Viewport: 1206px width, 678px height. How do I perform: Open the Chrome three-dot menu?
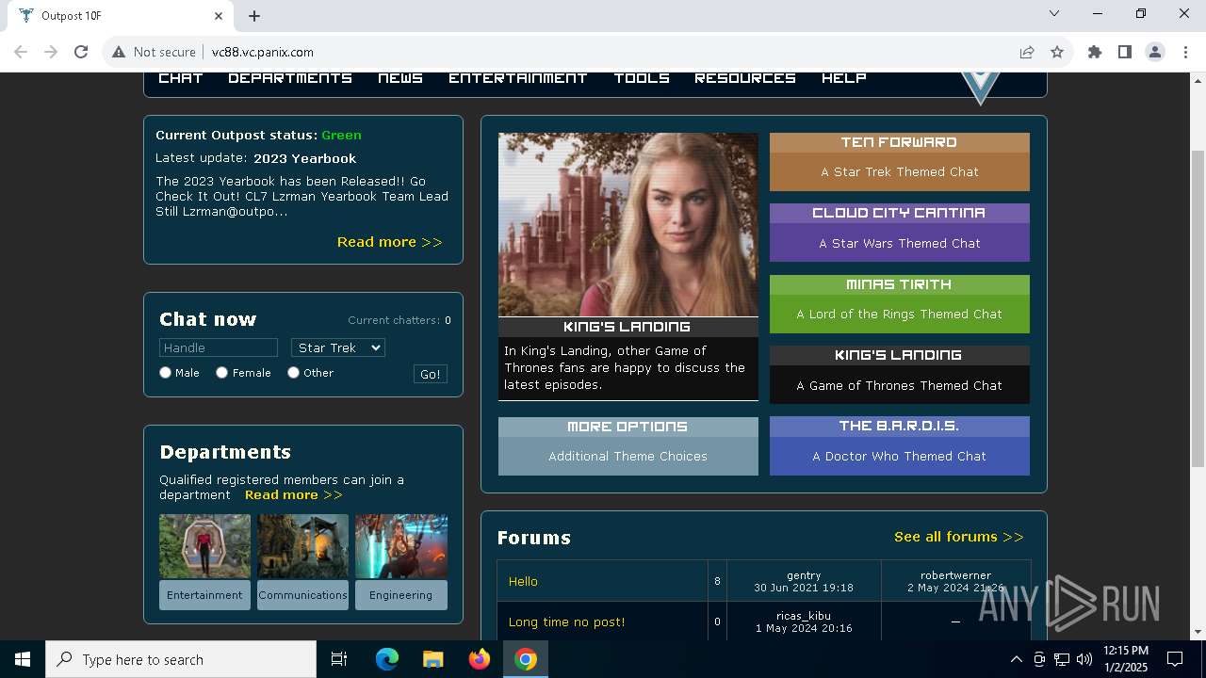(x=1185, y=52)
